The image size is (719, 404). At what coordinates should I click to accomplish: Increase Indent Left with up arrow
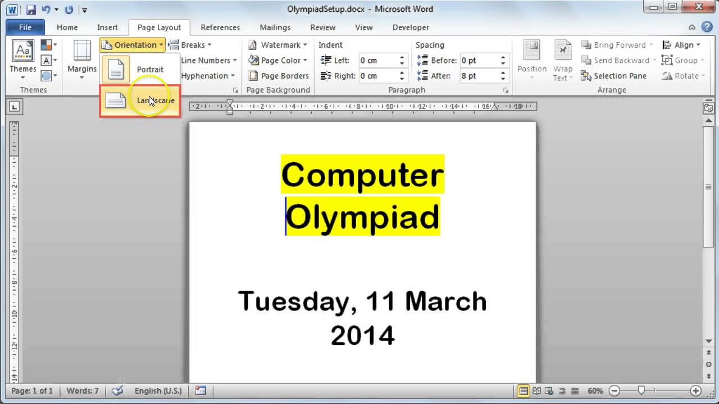pos(402,57)
